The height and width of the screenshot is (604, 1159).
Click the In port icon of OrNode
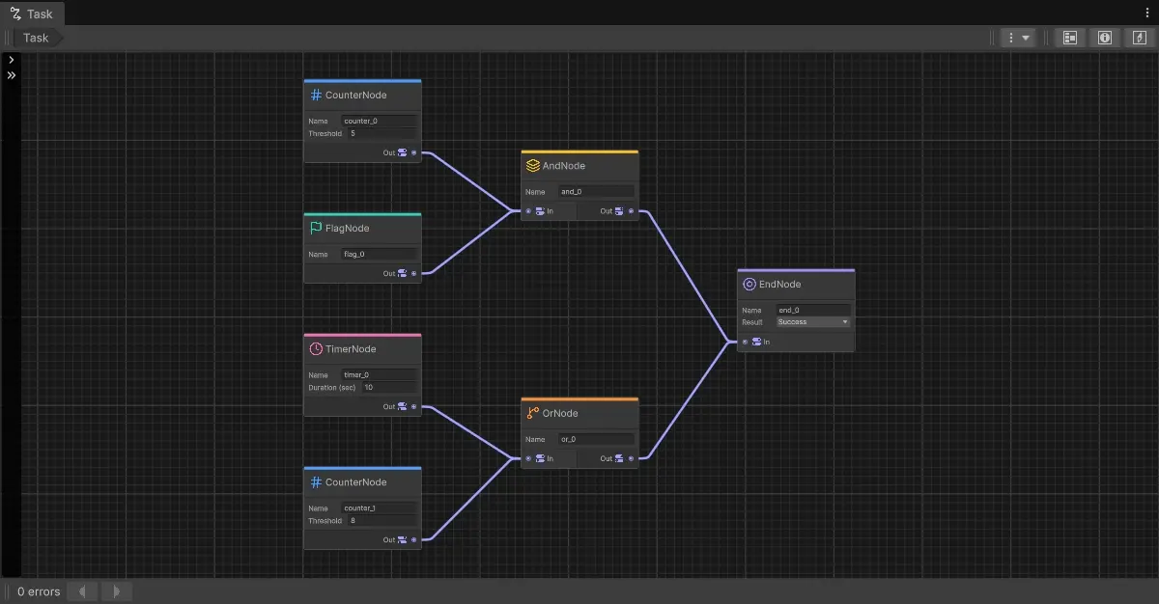point(540,458)
